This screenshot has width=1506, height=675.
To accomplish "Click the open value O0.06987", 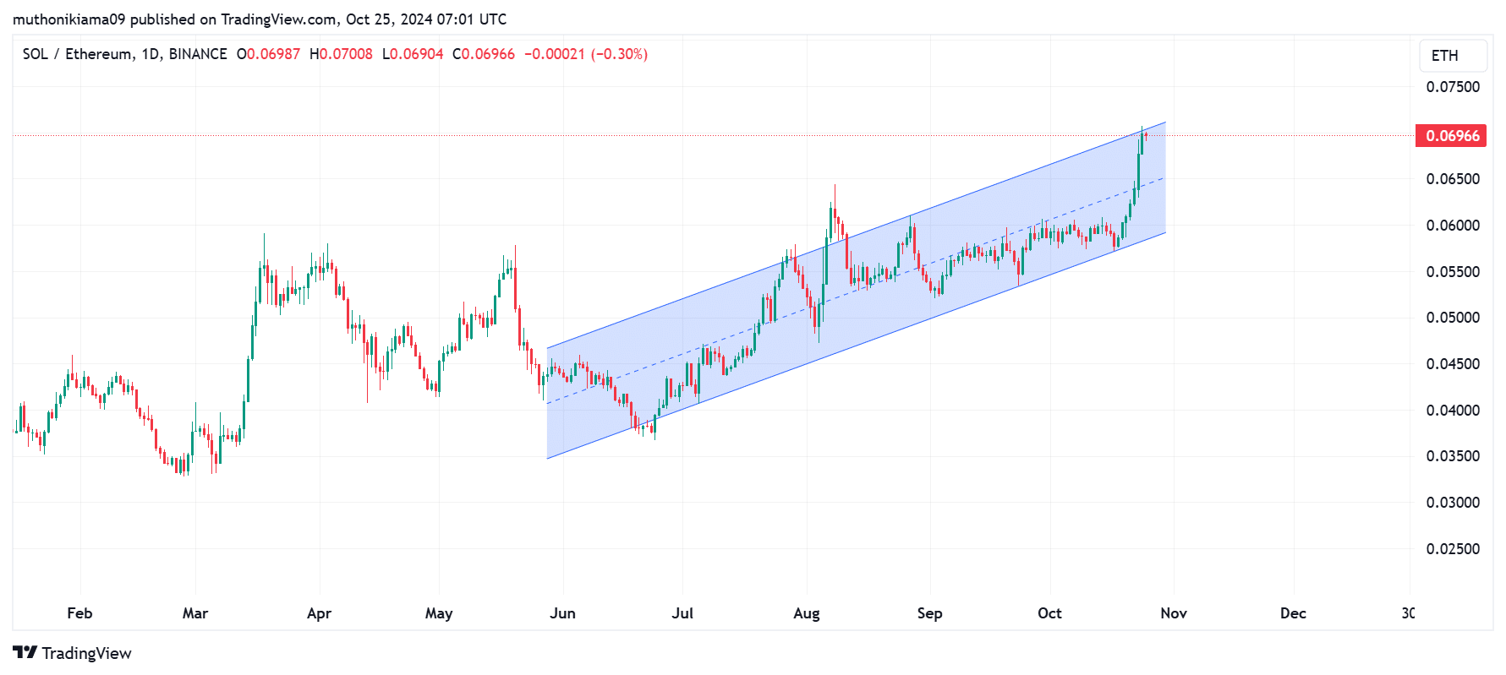I will pos(268,54).
